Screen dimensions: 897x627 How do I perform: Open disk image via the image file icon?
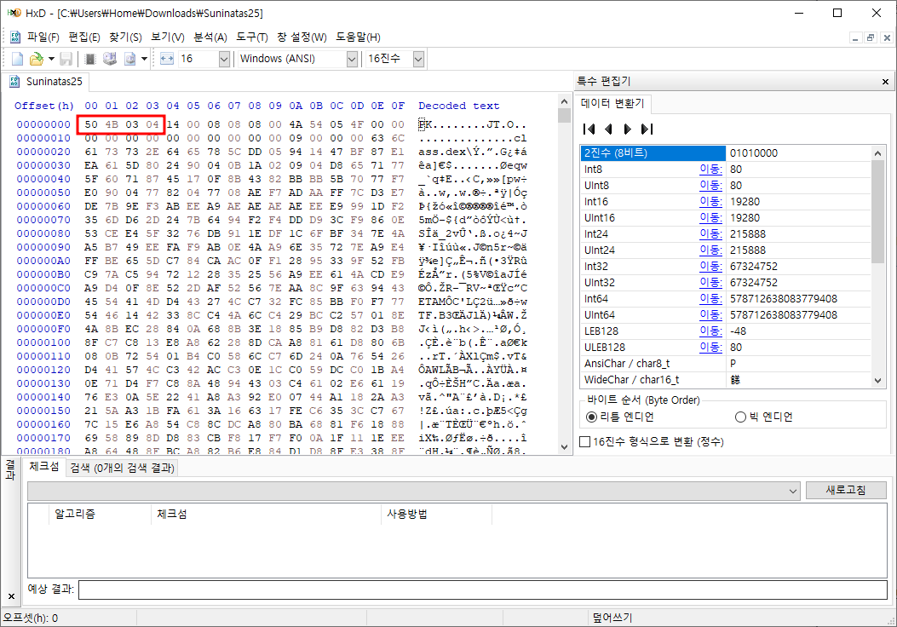coord(129,59)
